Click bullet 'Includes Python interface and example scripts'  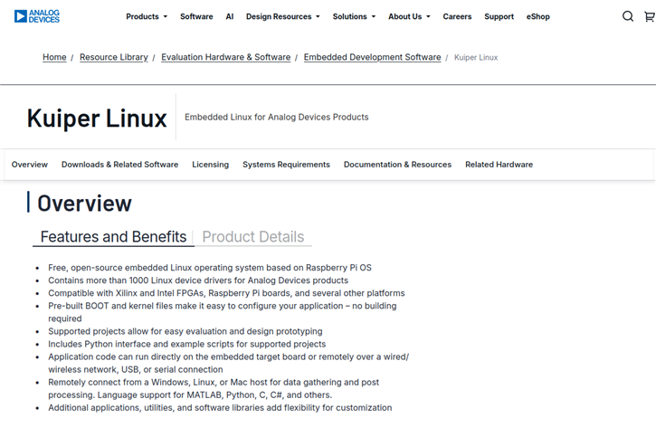pyautogui.click(x=187, y=344)
